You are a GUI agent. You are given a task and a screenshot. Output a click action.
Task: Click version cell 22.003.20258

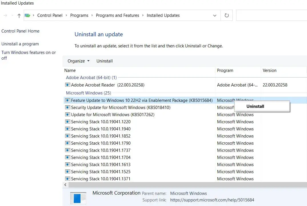click(x=275, y=85)
